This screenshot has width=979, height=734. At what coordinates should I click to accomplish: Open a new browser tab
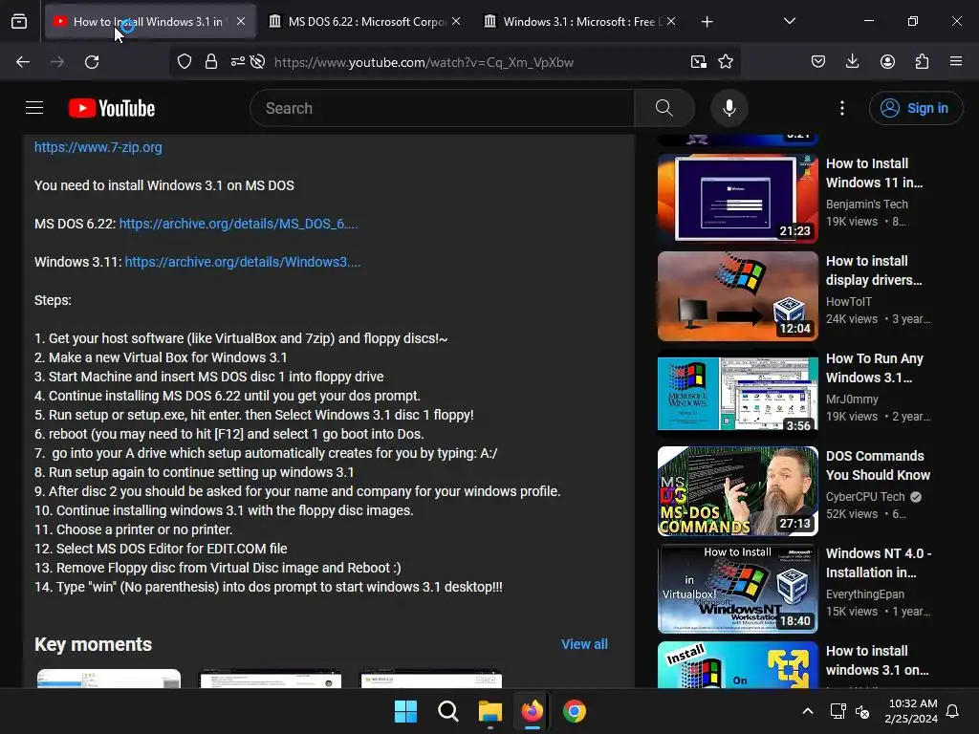707,22
